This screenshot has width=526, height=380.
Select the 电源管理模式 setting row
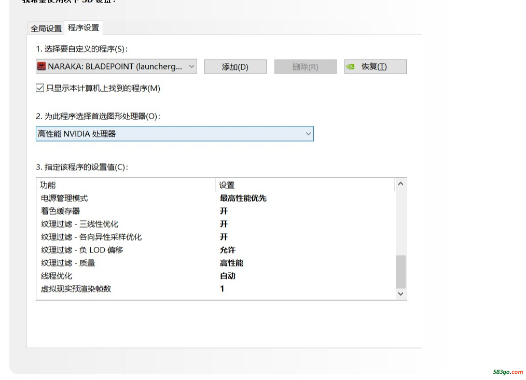64,198
